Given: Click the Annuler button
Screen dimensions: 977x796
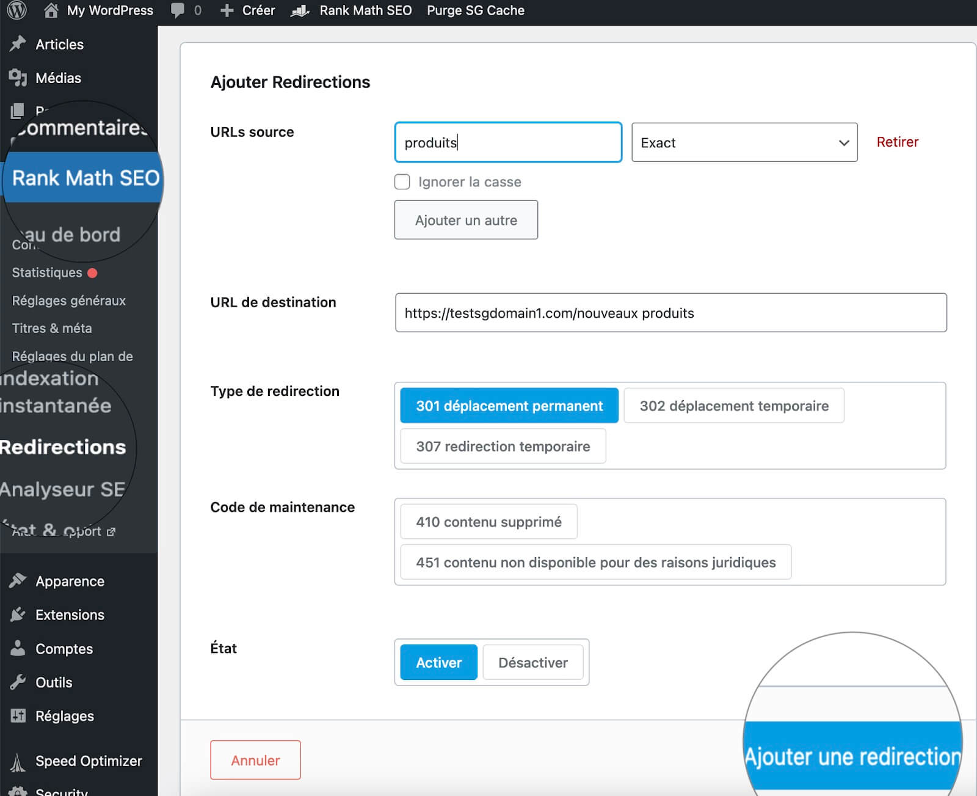Looking at the screenshot, I should pyautogui.click(x=255, y=760).
